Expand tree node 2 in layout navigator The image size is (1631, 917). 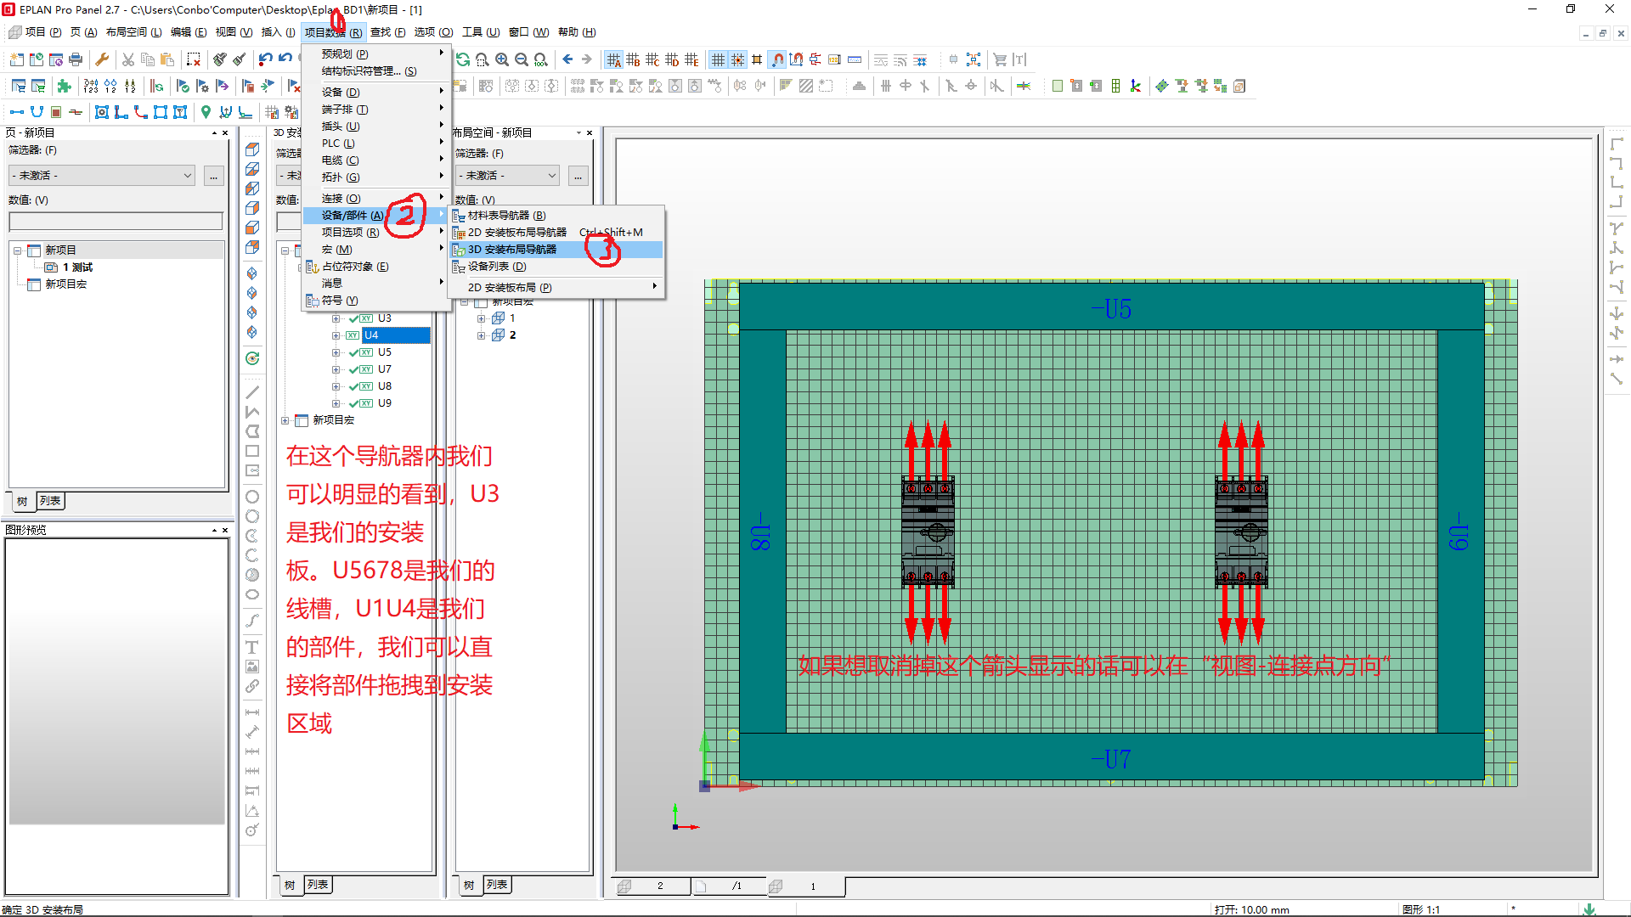(482, 335)
